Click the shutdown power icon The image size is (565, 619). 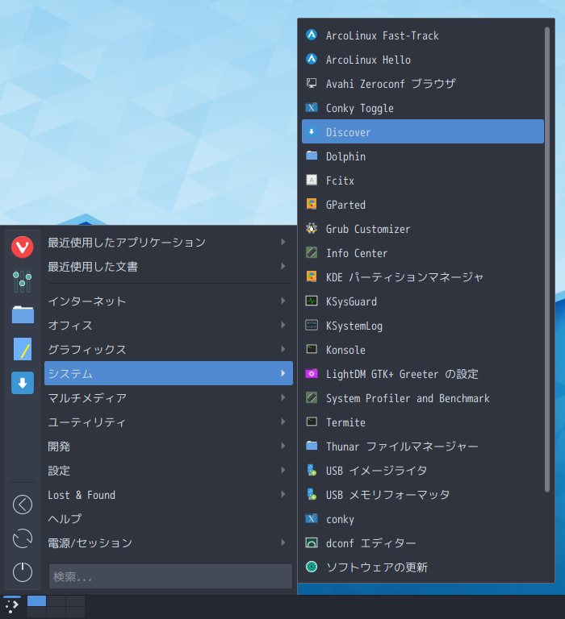23,572
